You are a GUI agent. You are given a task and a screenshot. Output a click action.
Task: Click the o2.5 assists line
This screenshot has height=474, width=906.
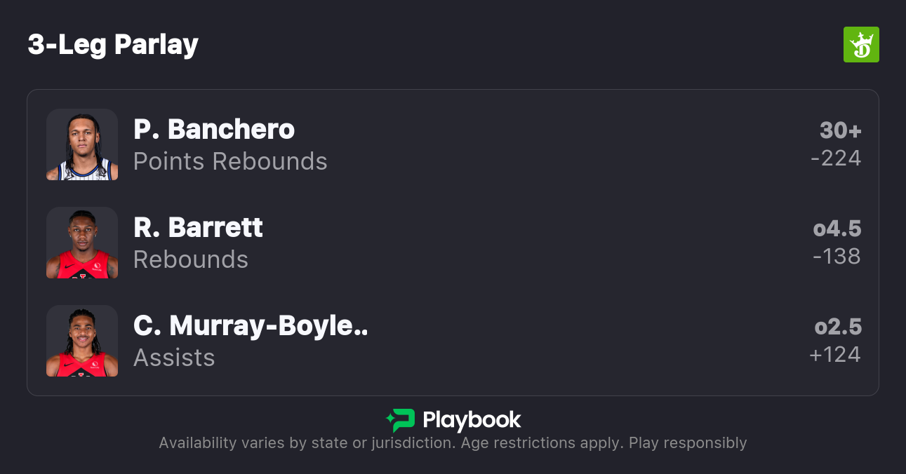(x=837, y=327)
